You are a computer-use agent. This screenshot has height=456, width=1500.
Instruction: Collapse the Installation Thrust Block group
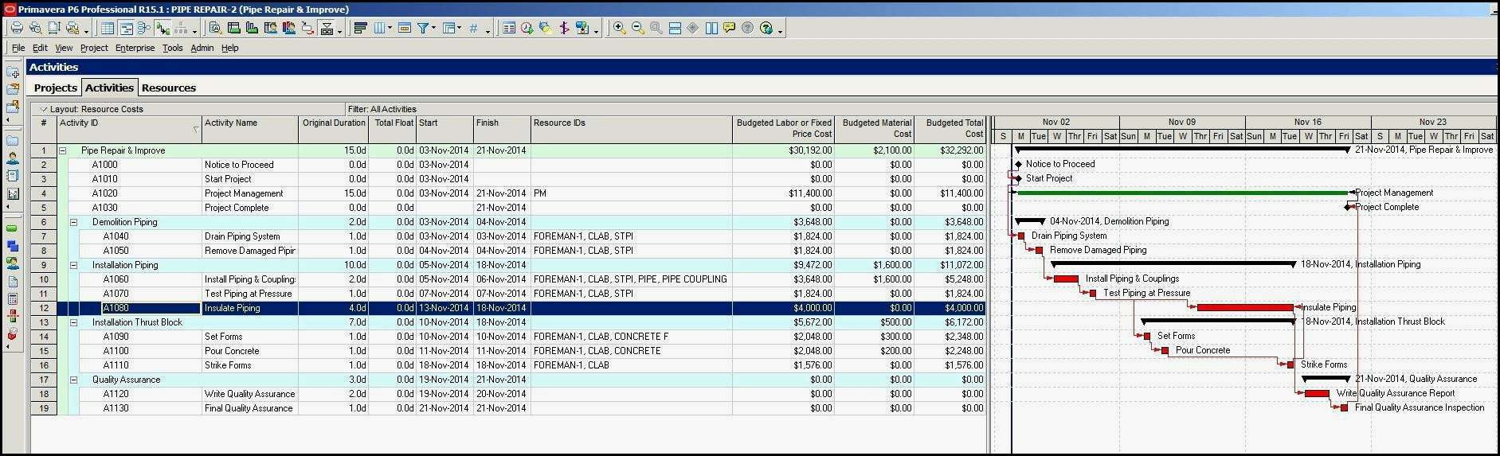73,323
